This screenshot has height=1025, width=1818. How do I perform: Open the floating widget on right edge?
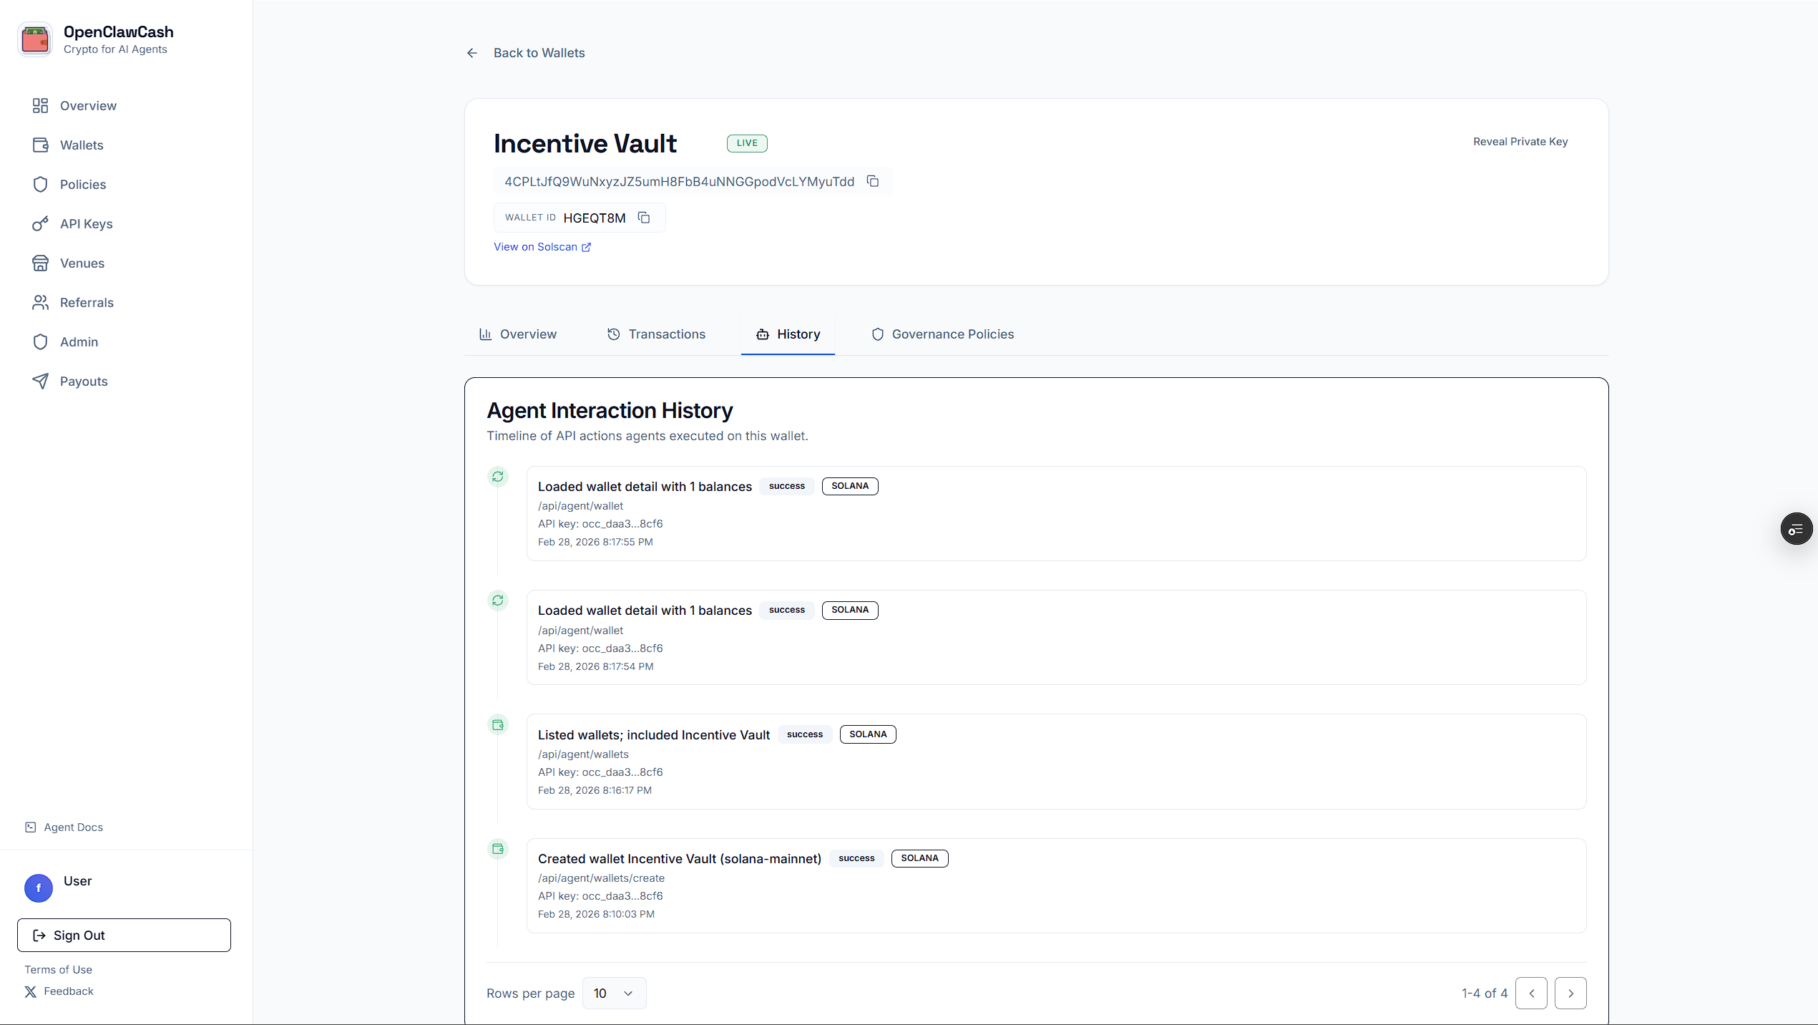coord(1796,528)
